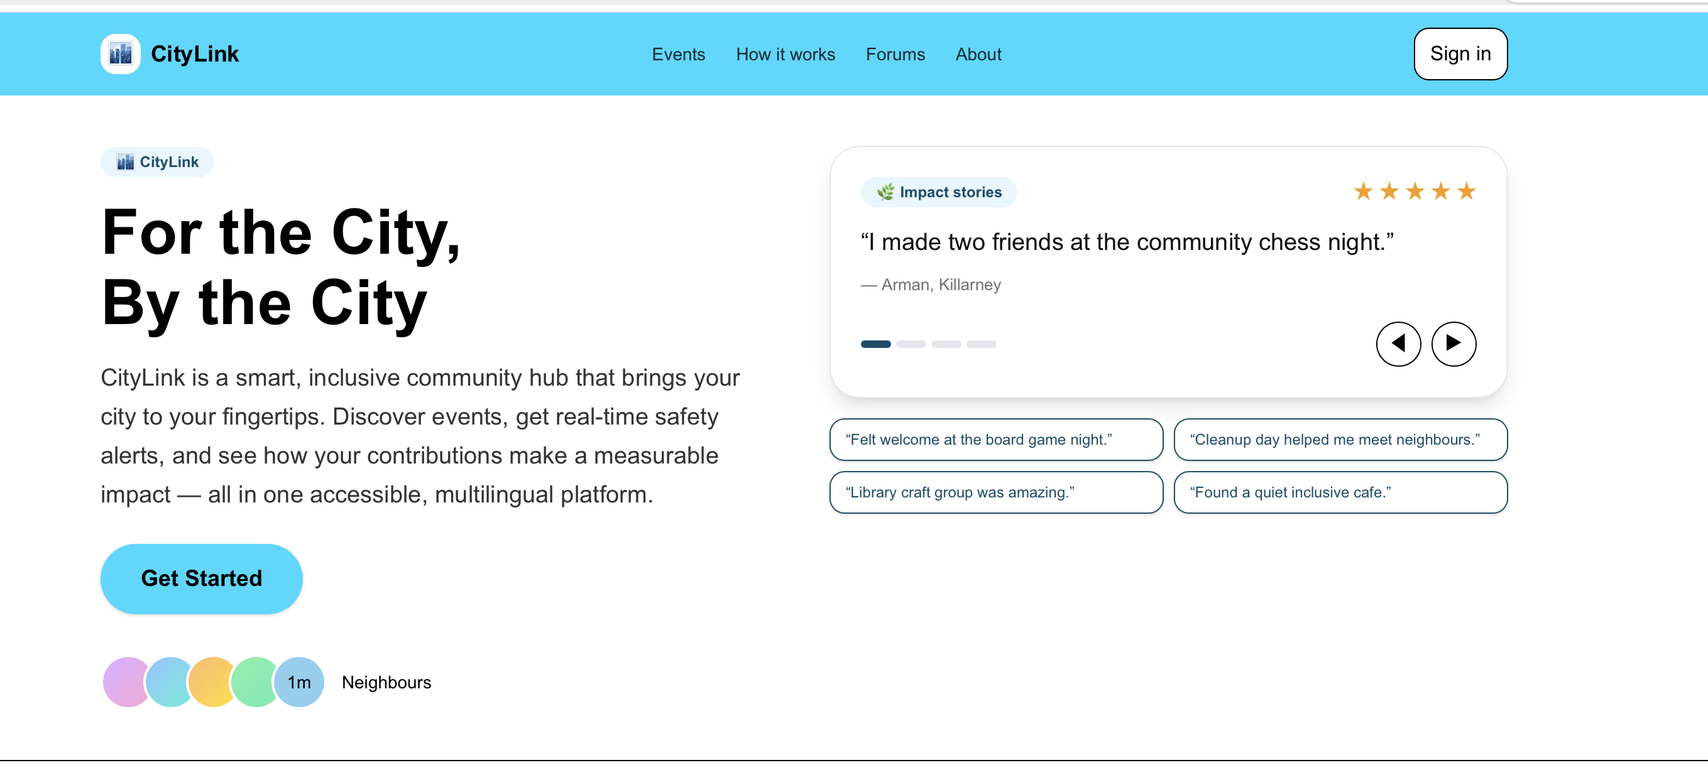Click the small CityLink badge icon
This screenshot has height=770, width=1708.
(x=125, y=161)
